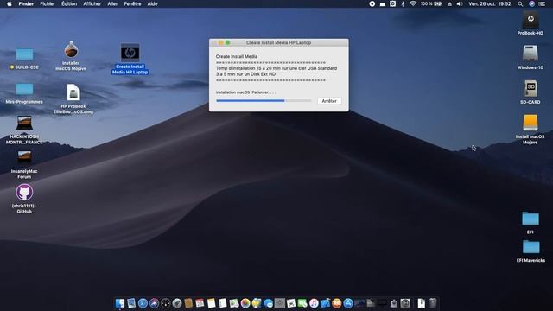Minimize the Create Install Media window
Image resolution: width=553 pixels, height=311 pixels.
[x=221, y=42]
